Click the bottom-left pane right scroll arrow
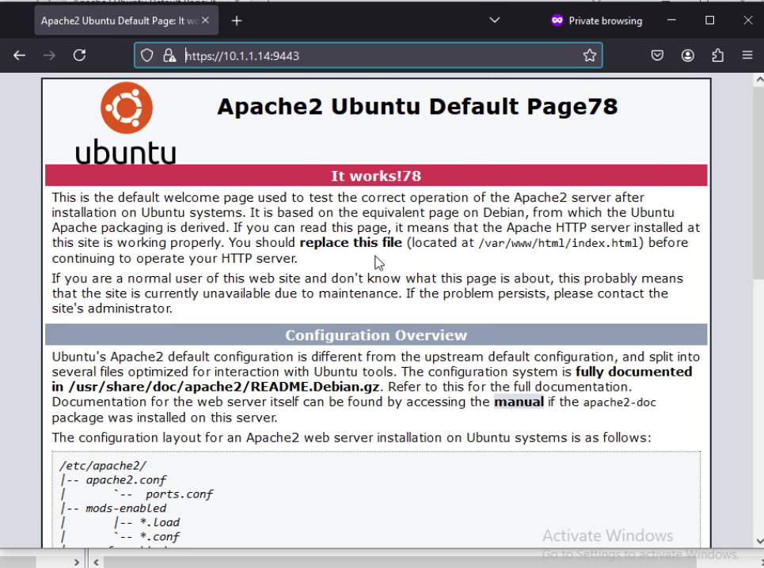764x568 pixels. click(x=77, y=562)
